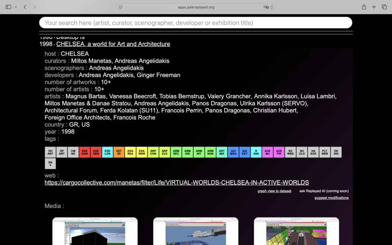Image resolution: width=392 pixels, height=245 pixels.
Task: Select the orange EXT 3D tag
Action: [119, 152]
